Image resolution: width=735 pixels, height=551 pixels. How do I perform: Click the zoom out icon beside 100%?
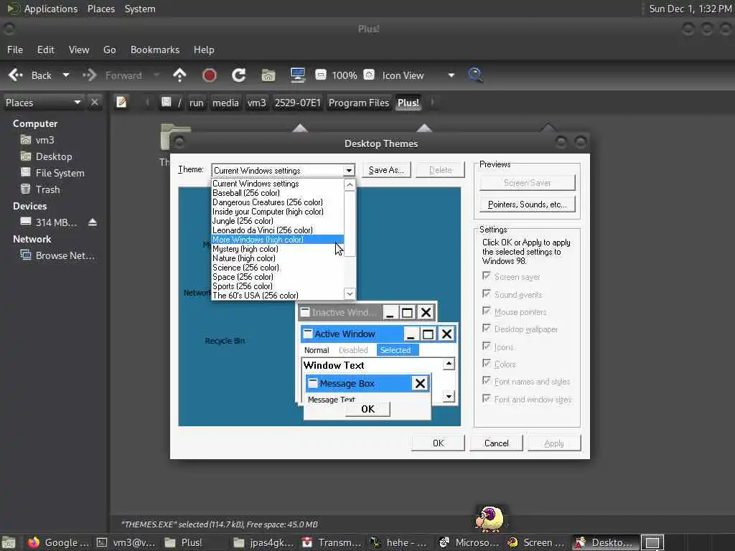321,75
